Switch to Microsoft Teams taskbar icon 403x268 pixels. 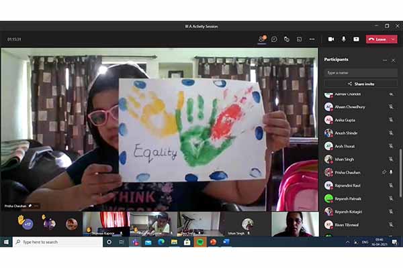pyautogui.click(x=135, y=242)
